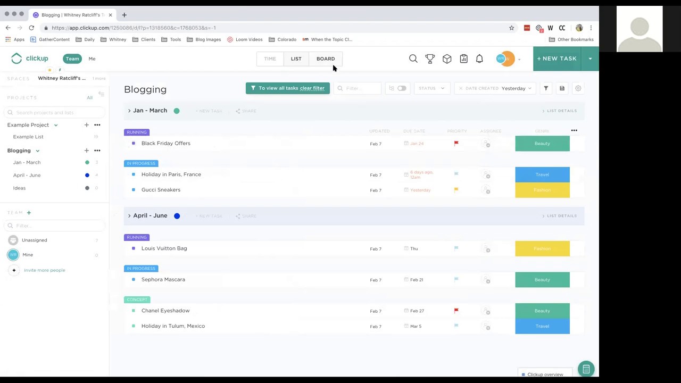Viewport: 681px width, 383px height.
Task: Open the trophy goals icon
Action: point(430,59)
